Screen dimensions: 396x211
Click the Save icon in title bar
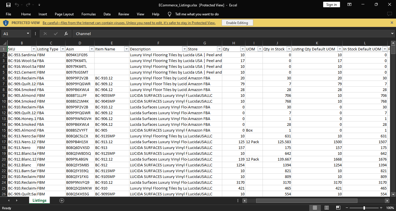pos(8,5)
